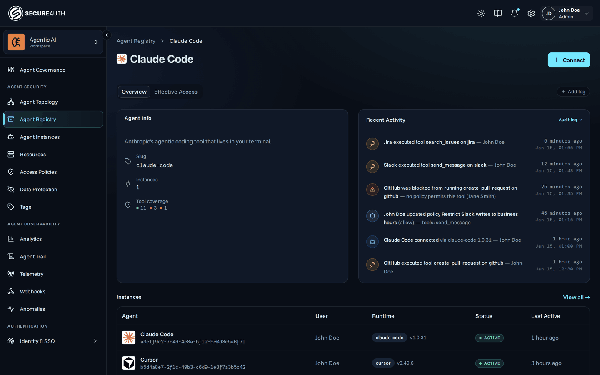
Task: Open the Agentic AI workspace switcher
Action: click(x=53, y=42)
